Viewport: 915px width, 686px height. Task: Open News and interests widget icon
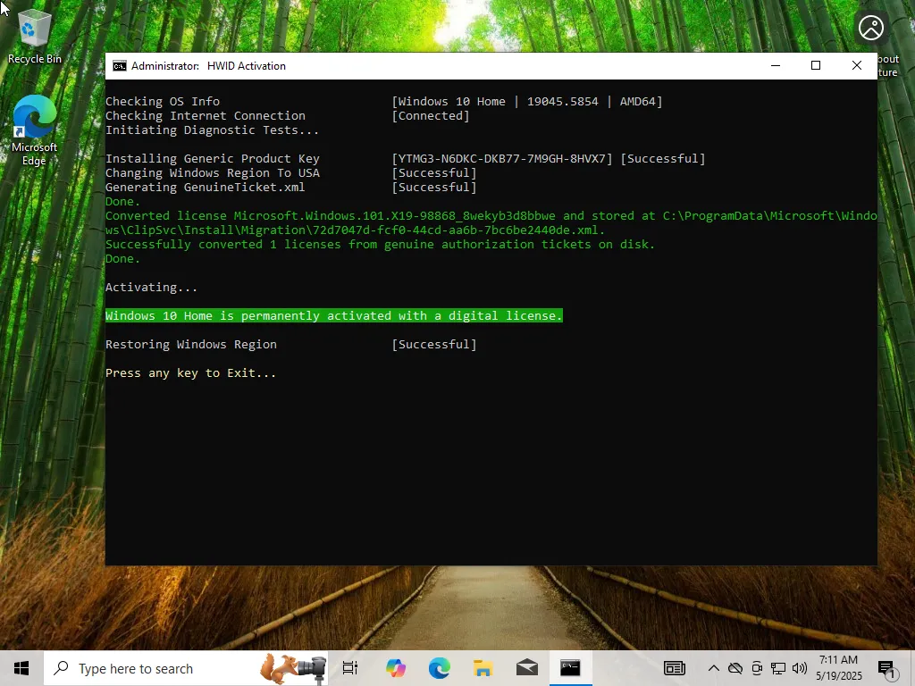click(674, 668)
